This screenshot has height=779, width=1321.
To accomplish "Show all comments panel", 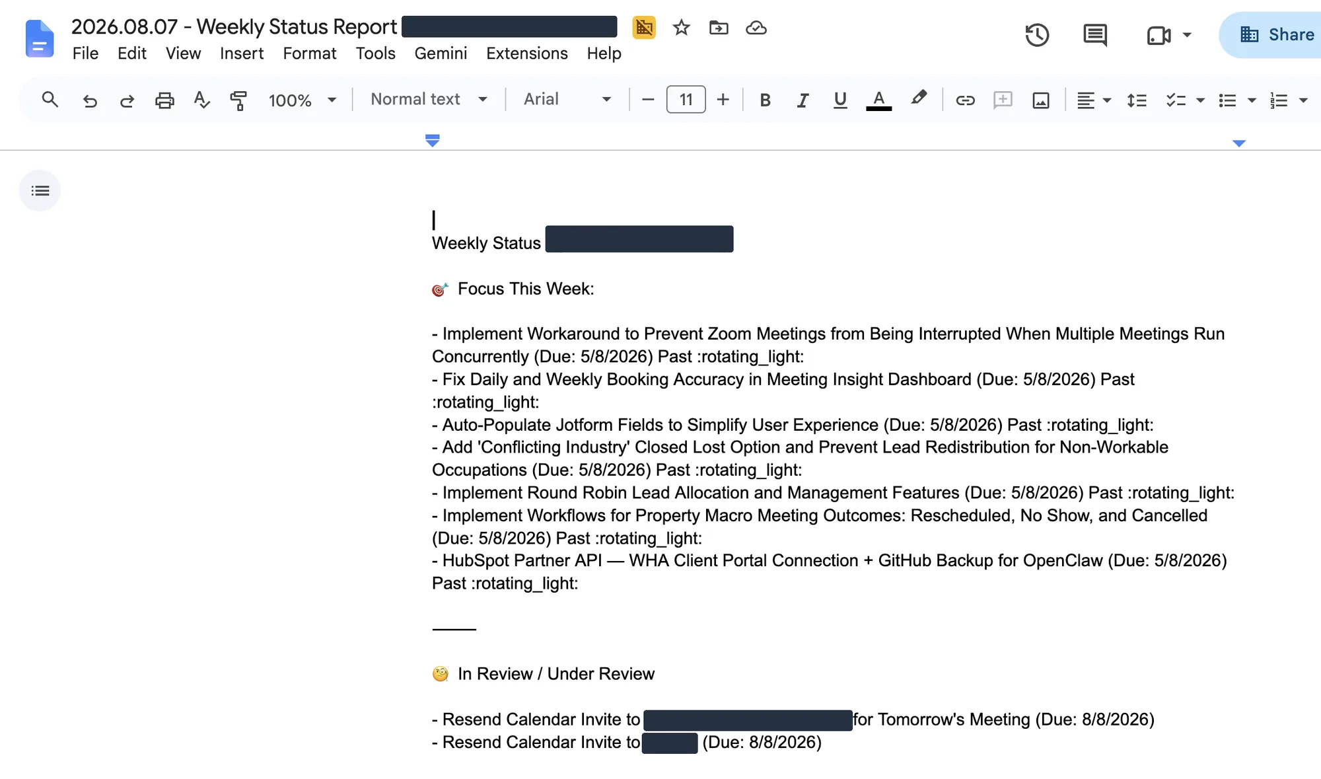I will pos(1095,35).
